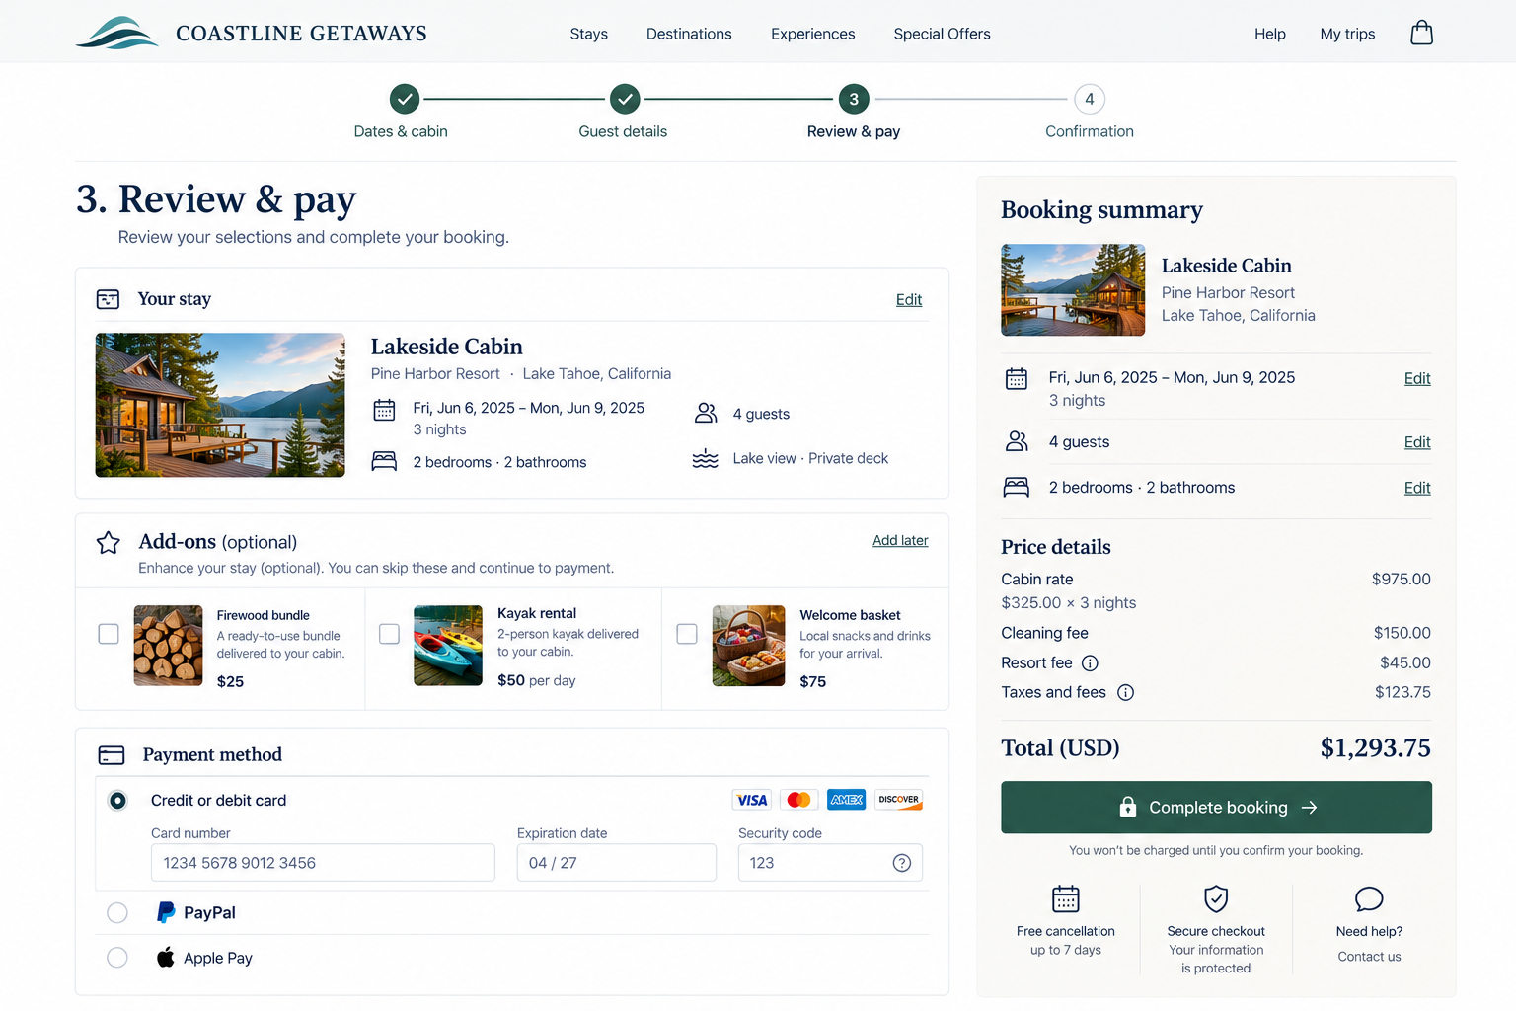The width and height of the screenshot is (1516, 1011).
Task: Click the Mastercard logo
Action: [799, 800]
